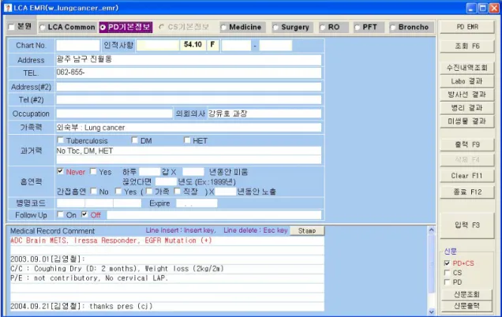Click the comment scrollbar down arrow

tap(431, 311)
